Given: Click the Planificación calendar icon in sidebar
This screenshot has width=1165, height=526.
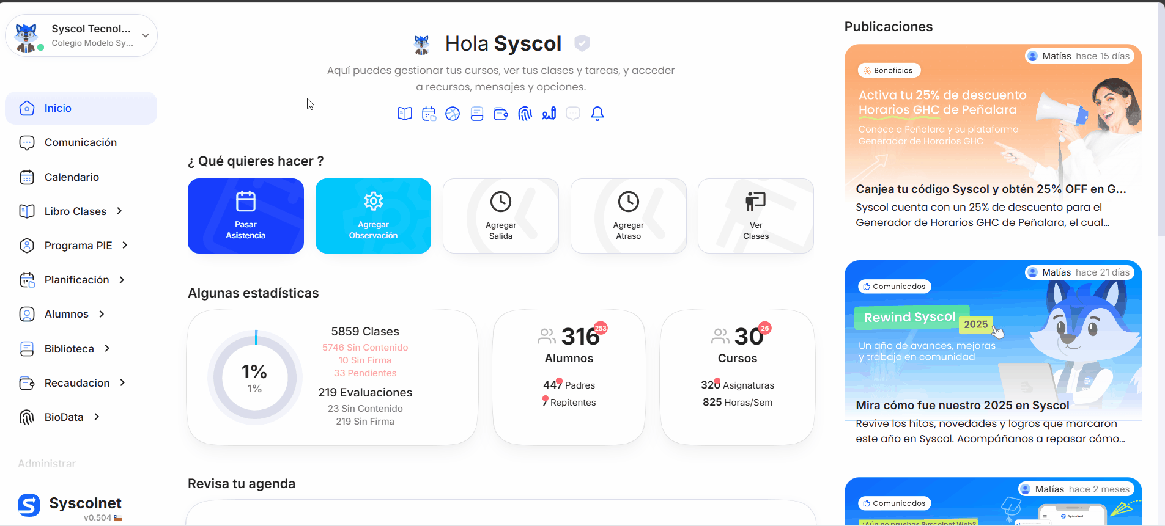Looking at the screenshot, I should point(27,280).
